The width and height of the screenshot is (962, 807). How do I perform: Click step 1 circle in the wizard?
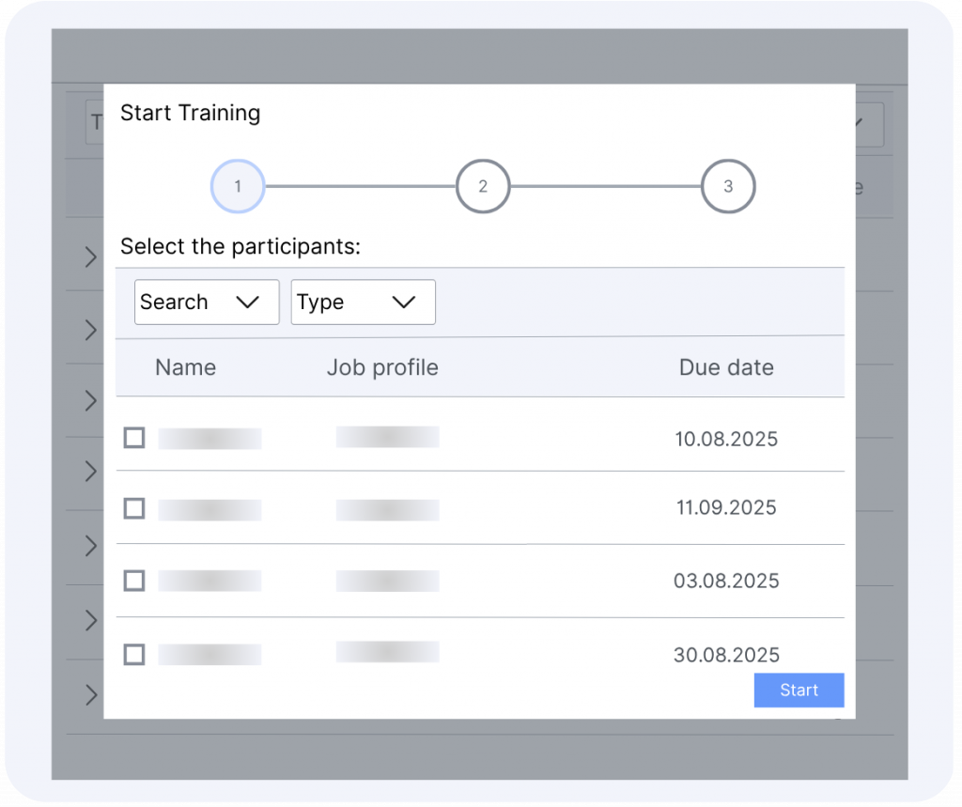point(238,186)
